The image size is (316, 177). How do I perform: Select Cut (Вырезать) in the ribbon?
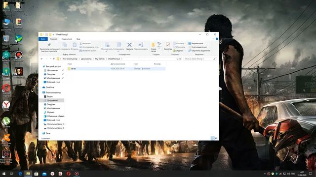(85, 44)
